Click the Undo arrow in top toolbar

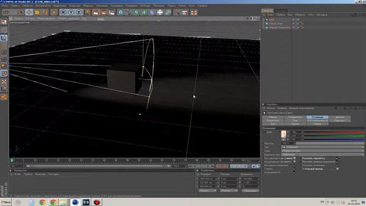[6, 12]
